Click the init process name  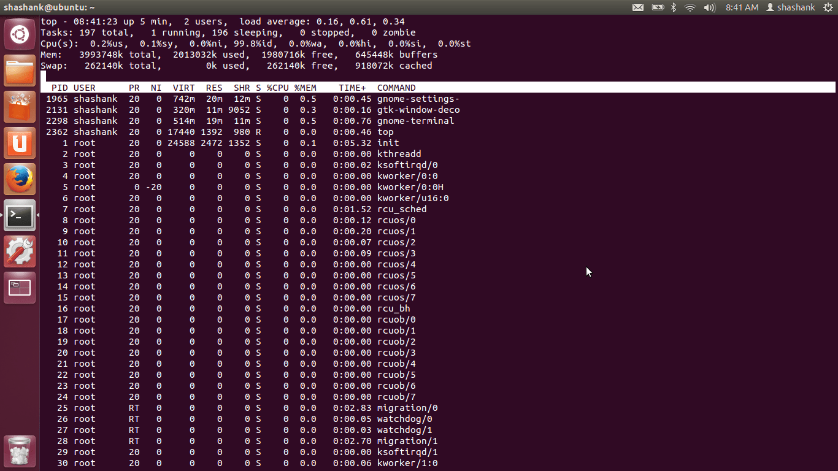point(388,143)
